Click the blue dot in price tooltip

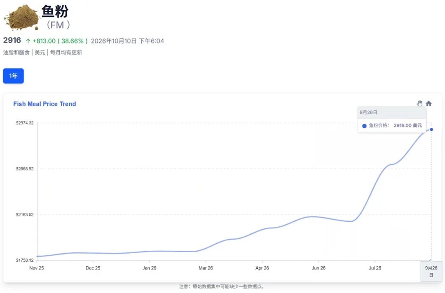(364, 126)
